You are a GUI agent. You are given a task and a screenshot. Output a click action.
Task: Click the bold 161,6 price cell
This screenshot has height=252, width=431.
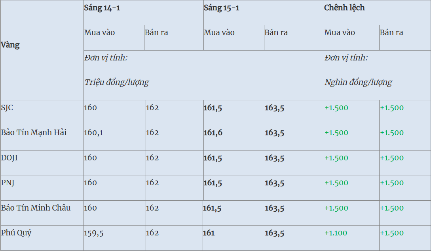(213, 133)
